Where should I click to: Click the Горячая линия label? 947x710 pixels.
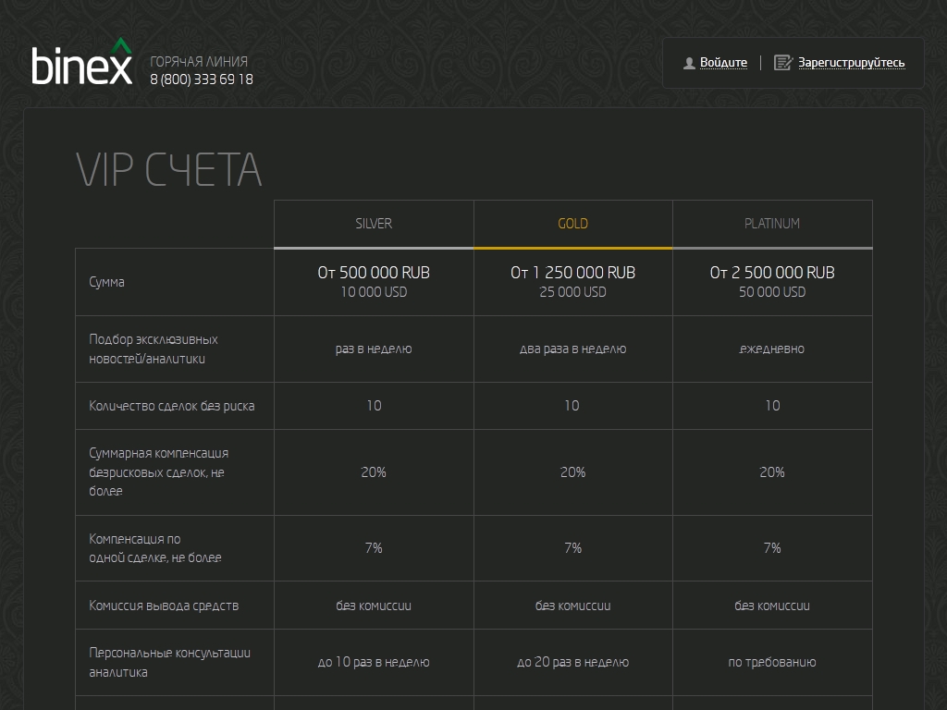tap(199, 62)
